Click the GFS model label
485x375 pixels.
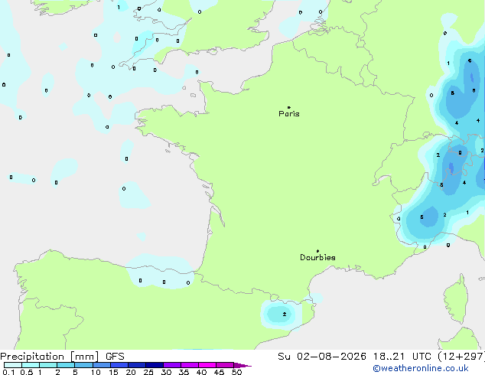coord(115,357)
